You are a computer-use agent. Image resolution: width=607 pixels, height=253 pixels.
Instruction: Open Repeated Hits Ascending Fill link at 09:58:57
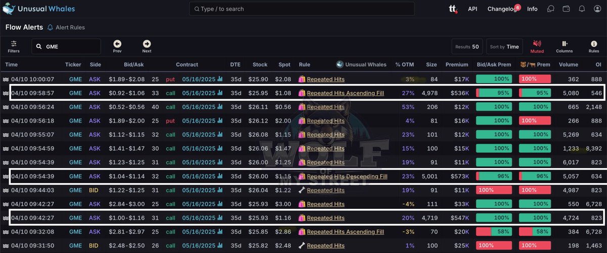345,93
